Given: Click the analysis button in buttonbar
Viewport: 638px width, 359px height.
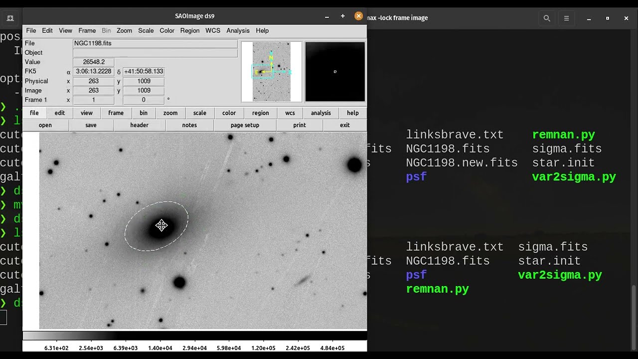Looking at the screenshot, I should point(321,113).
